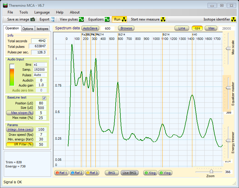Click the Integr. time value field
239x188 pixels.
point(41,129)
